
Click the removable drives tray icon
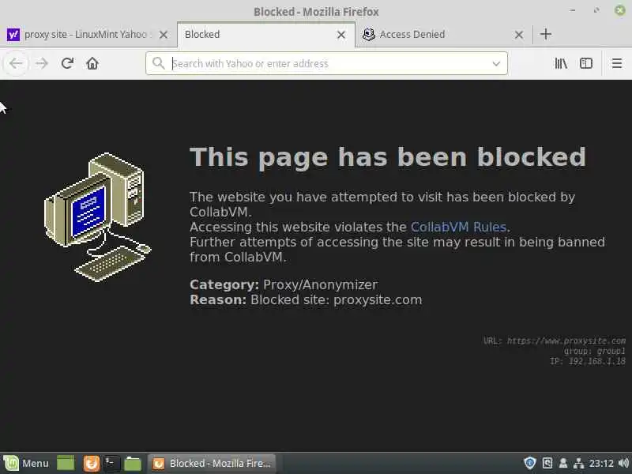click(547, 463)
